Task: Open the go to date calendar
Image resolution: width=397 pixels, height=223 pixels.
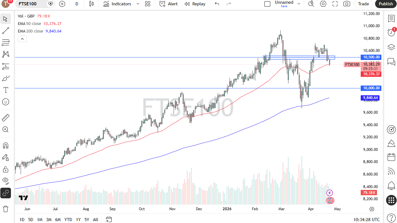Action: click(x=109, y=219)
